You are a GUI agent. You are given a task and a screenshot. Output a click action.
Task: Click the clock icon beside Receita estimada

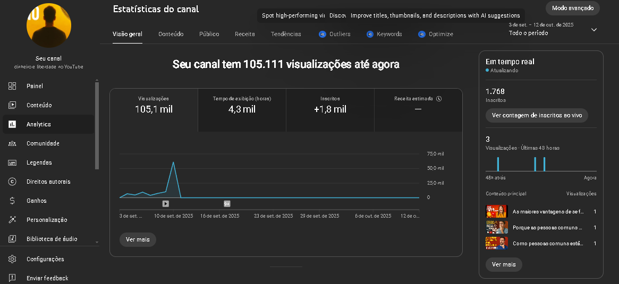coord(439,99)
